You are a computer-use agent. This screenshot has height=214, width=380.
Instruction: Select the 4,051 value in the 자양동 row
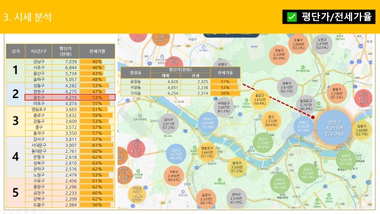tap(173, 87)
